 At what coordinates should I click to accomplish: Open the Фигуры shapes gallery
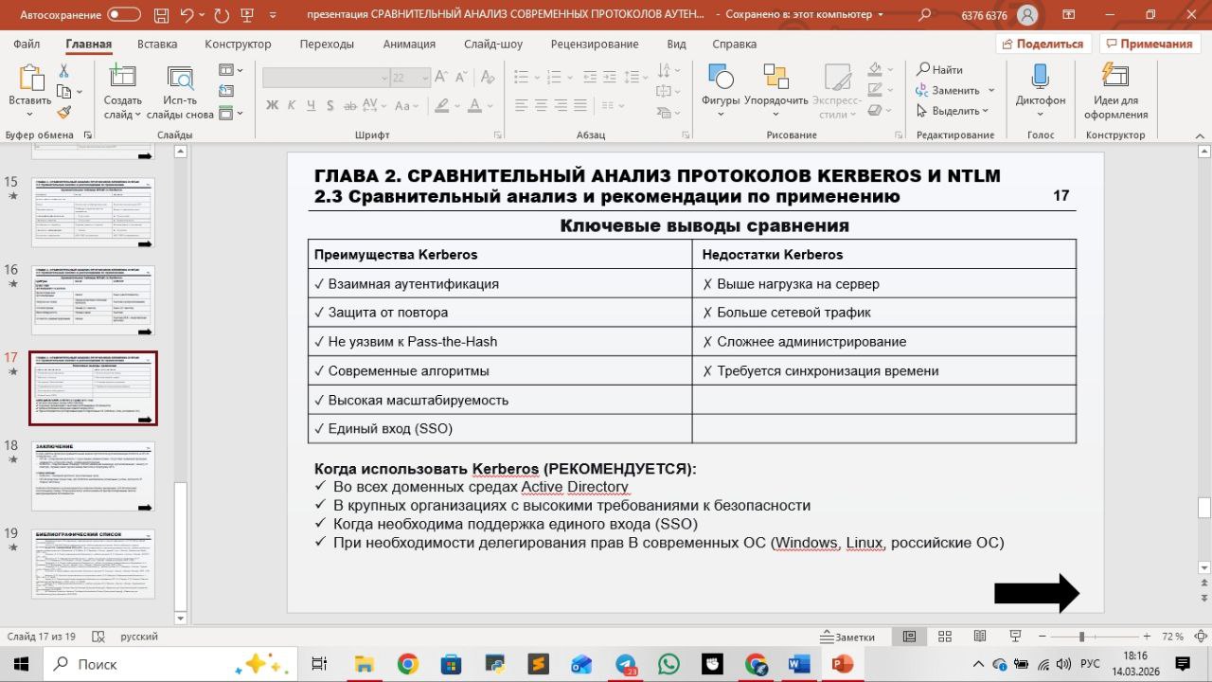tap(721, 93)
